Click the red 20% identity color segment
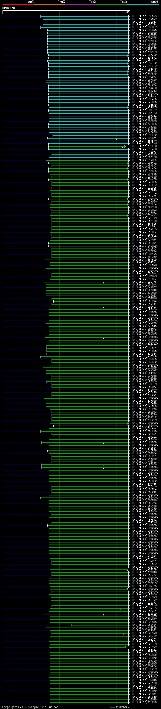This screenshot has height=709, width=161. (x=18, y=5)
